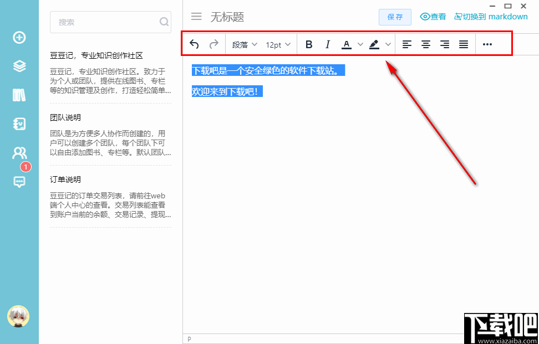Justify the paragraph text
The height and width of the screenshot is (344, 539).
pyautogui.click(x=464, y=44)
